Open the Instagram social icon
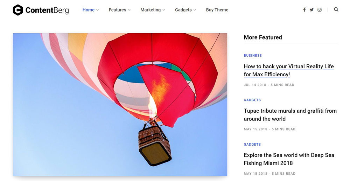Viewport: 350px width, 181px height. coord(320,9)
